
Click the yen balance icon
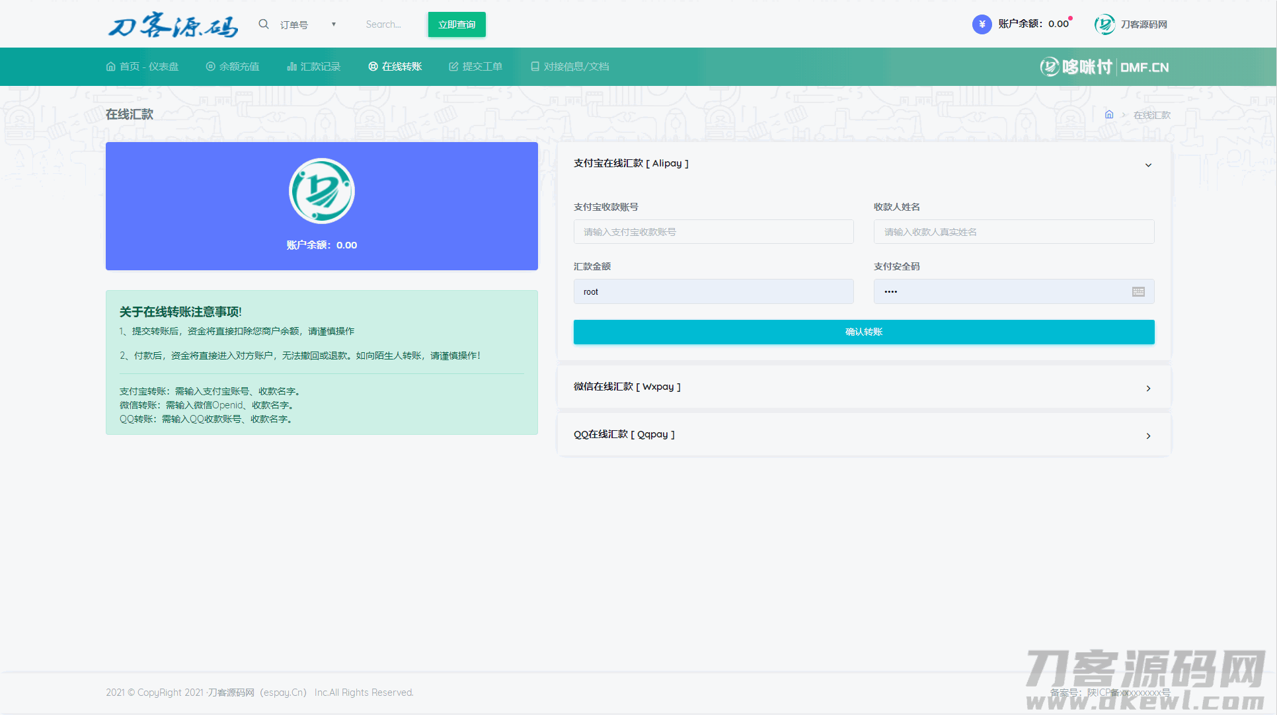pos(982,24)
